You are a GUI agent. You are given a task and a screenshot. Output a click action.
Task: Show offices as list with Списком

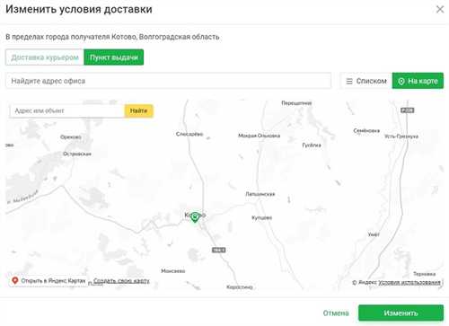pos(366,81)
